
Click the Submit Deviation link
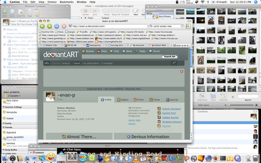point(172,109)
